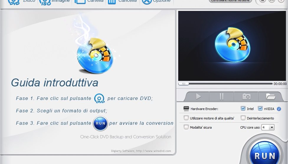Pause the preview playback

pyautogui.click(x=222, y=96)
